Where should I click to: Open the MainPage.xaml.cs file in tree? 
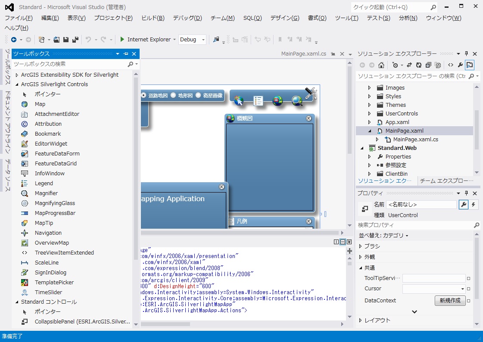415,140
